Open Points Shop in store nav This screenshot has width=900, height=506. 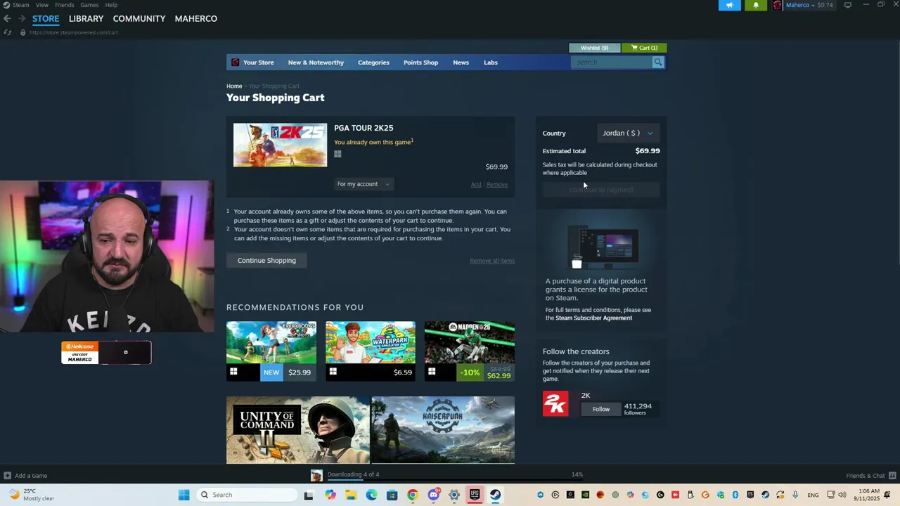(x=420, y=63)
